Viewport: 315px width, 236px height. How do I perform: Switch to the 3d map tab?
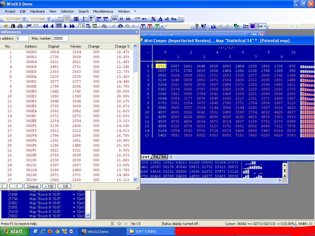pyautogui.click(x=164, y=157)
